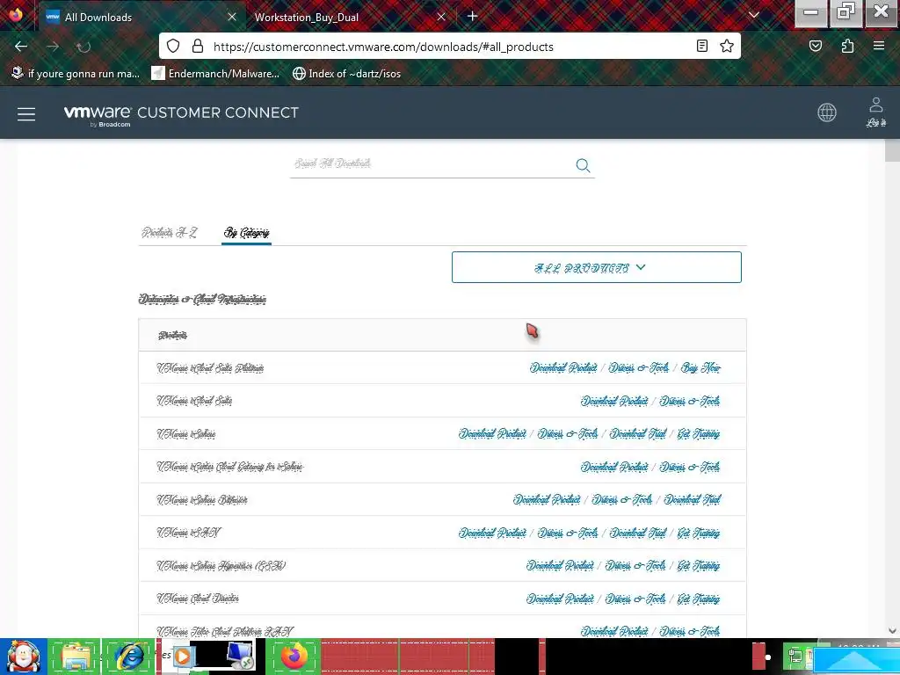Open the globe language selector
This screenshot has width=900, height=675.
pos(826,112)
